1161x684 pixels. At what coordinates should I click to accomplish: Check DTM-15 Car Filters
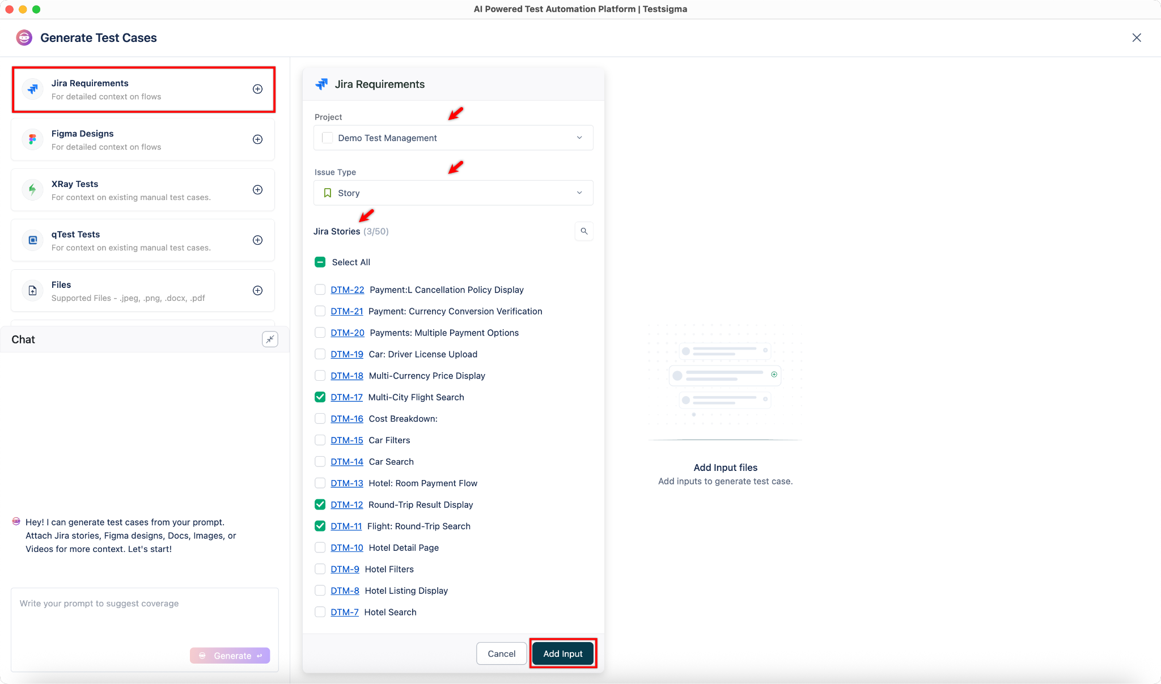point(320,440)
